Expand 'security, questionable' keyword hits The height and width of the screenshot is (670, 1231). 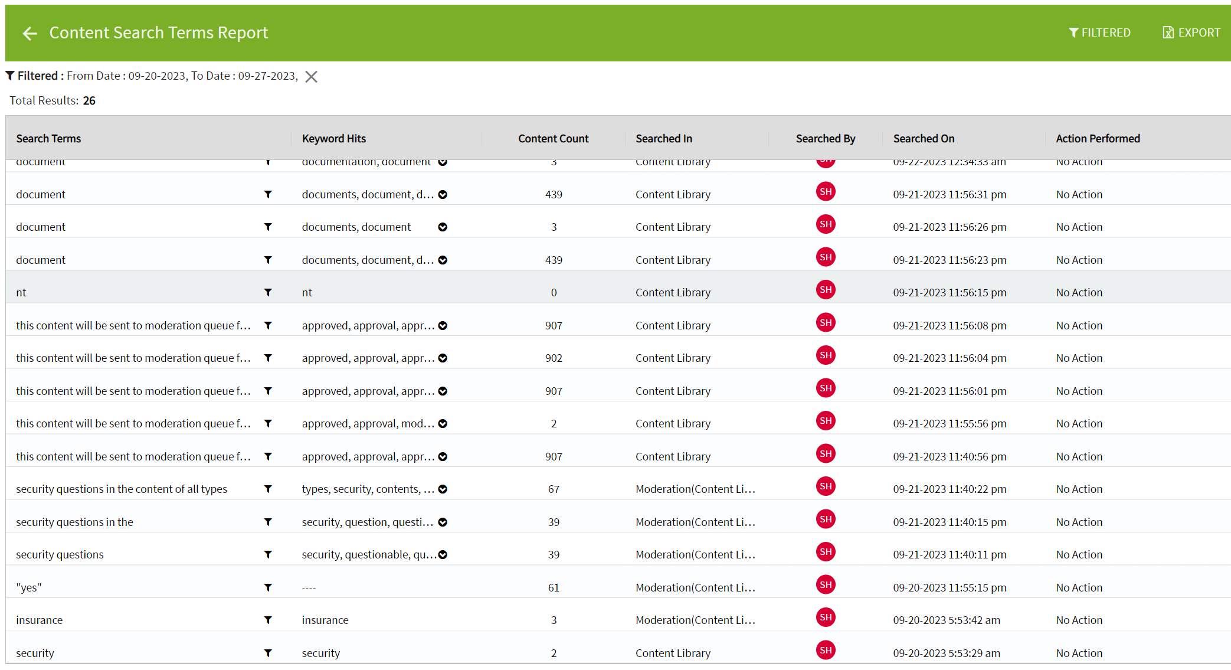point(443,555)
